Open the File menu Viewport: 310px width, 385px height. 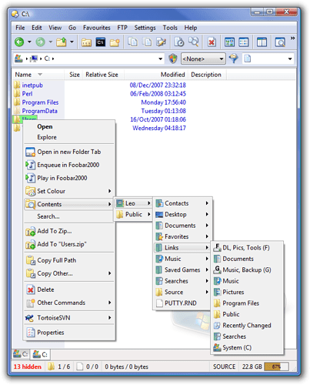coord(20,28)
